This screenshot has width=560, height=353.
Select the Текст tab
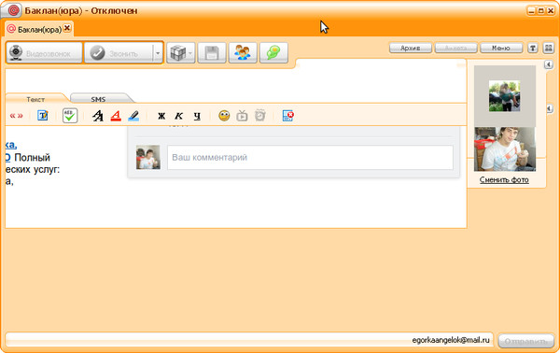[x=35, y=99]
